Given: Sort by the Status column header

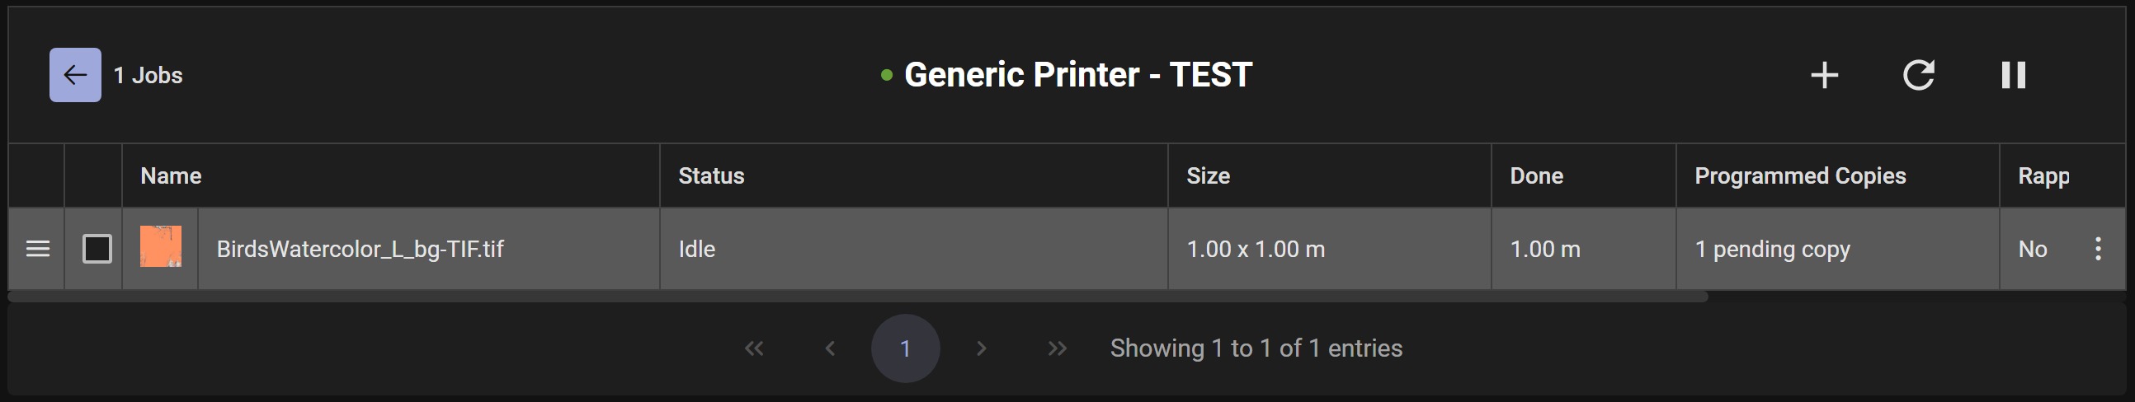Looking at the screenshot, I should [x=711, y=176].
